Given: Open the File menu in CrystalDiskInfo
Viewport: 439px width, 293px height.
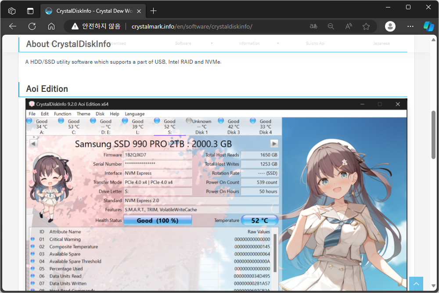Looking at the screenshot, I should (32, 114).
